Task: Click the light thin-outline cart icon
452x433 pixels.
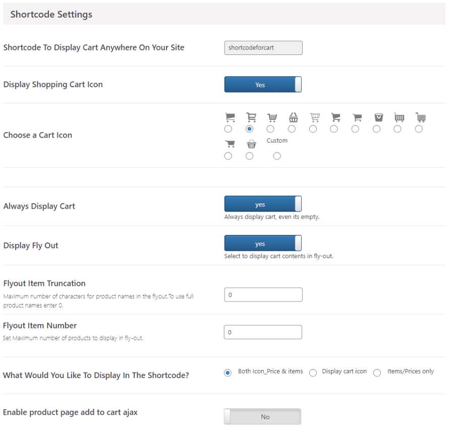Action: coord(315,118)
